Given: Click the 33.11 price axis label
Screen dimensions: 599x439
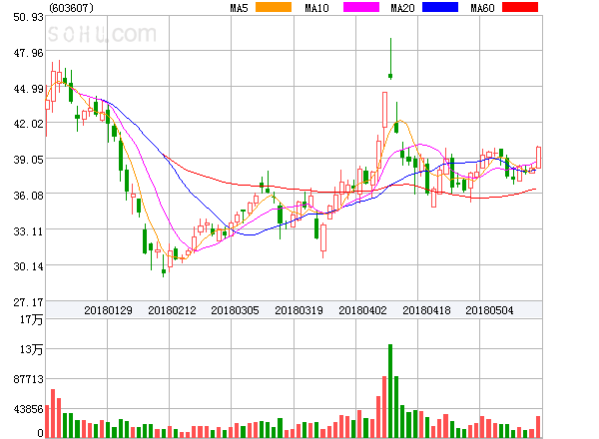Looking at the screenshot, I should pos(28,231).
